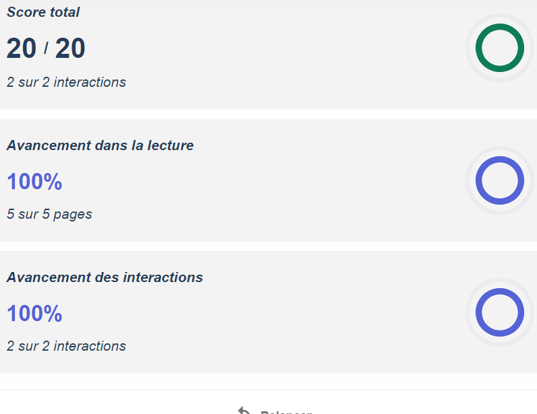
Task: Click the slash separator in the score
Action: pos(46,48)
